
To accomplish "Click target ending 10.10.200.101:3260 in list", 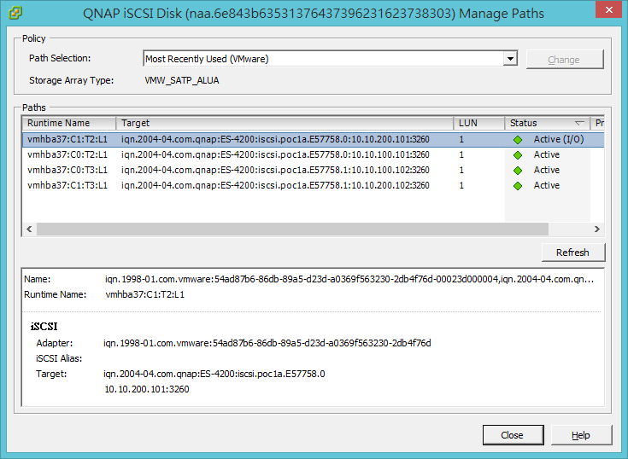I will tap(275, 140).
